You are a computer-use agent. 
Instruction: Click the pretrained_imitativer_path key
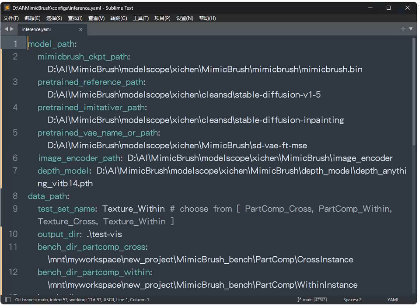tap(92, 108)
